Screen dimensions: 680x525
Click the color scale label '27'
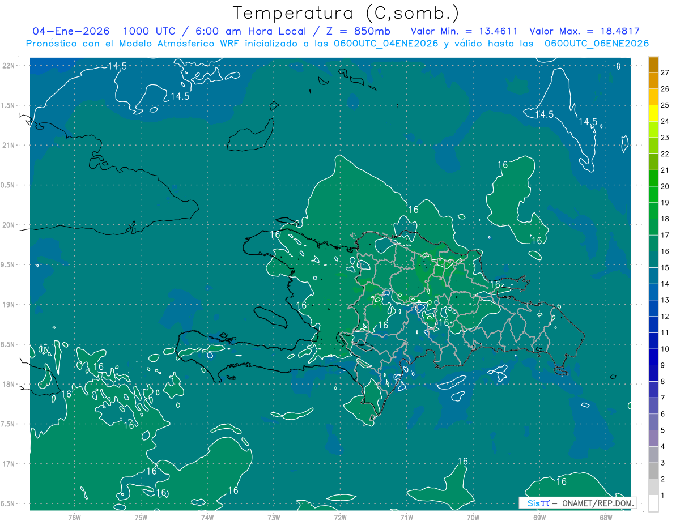tap(665, 72)
